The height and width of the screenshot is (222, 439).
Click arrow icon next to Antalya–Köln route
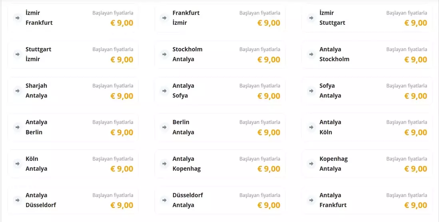click(x=311, y=127)
